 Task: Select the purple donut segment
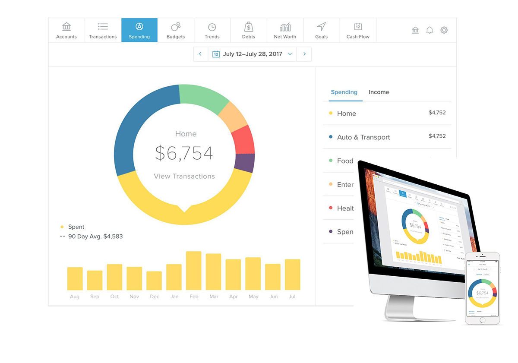click(244, 163)
